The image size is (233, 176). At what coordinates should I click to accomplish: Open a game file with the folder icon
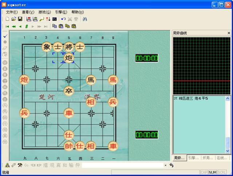click(14, 19)
